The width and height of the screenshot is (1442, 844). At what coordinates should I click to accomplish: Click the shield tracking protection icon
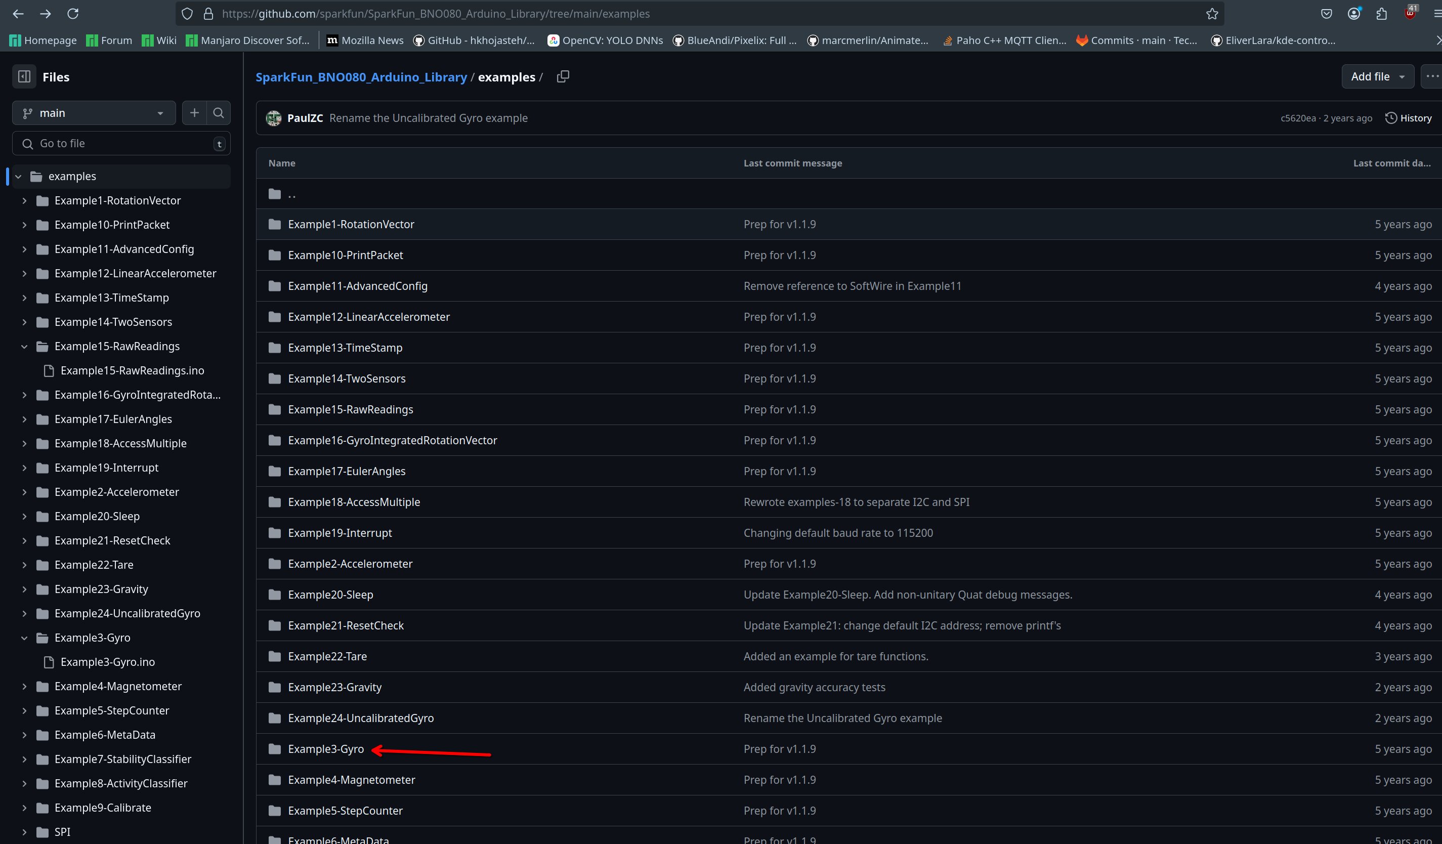coord(187,14)
